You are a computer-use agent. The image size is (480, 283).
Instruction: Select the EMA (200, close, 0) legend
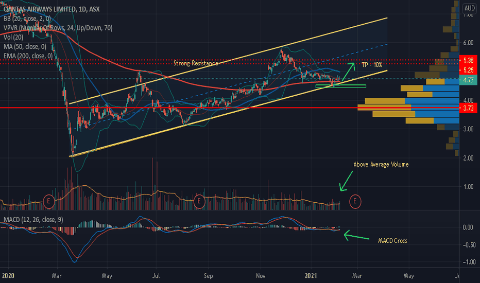pos(28,56)
